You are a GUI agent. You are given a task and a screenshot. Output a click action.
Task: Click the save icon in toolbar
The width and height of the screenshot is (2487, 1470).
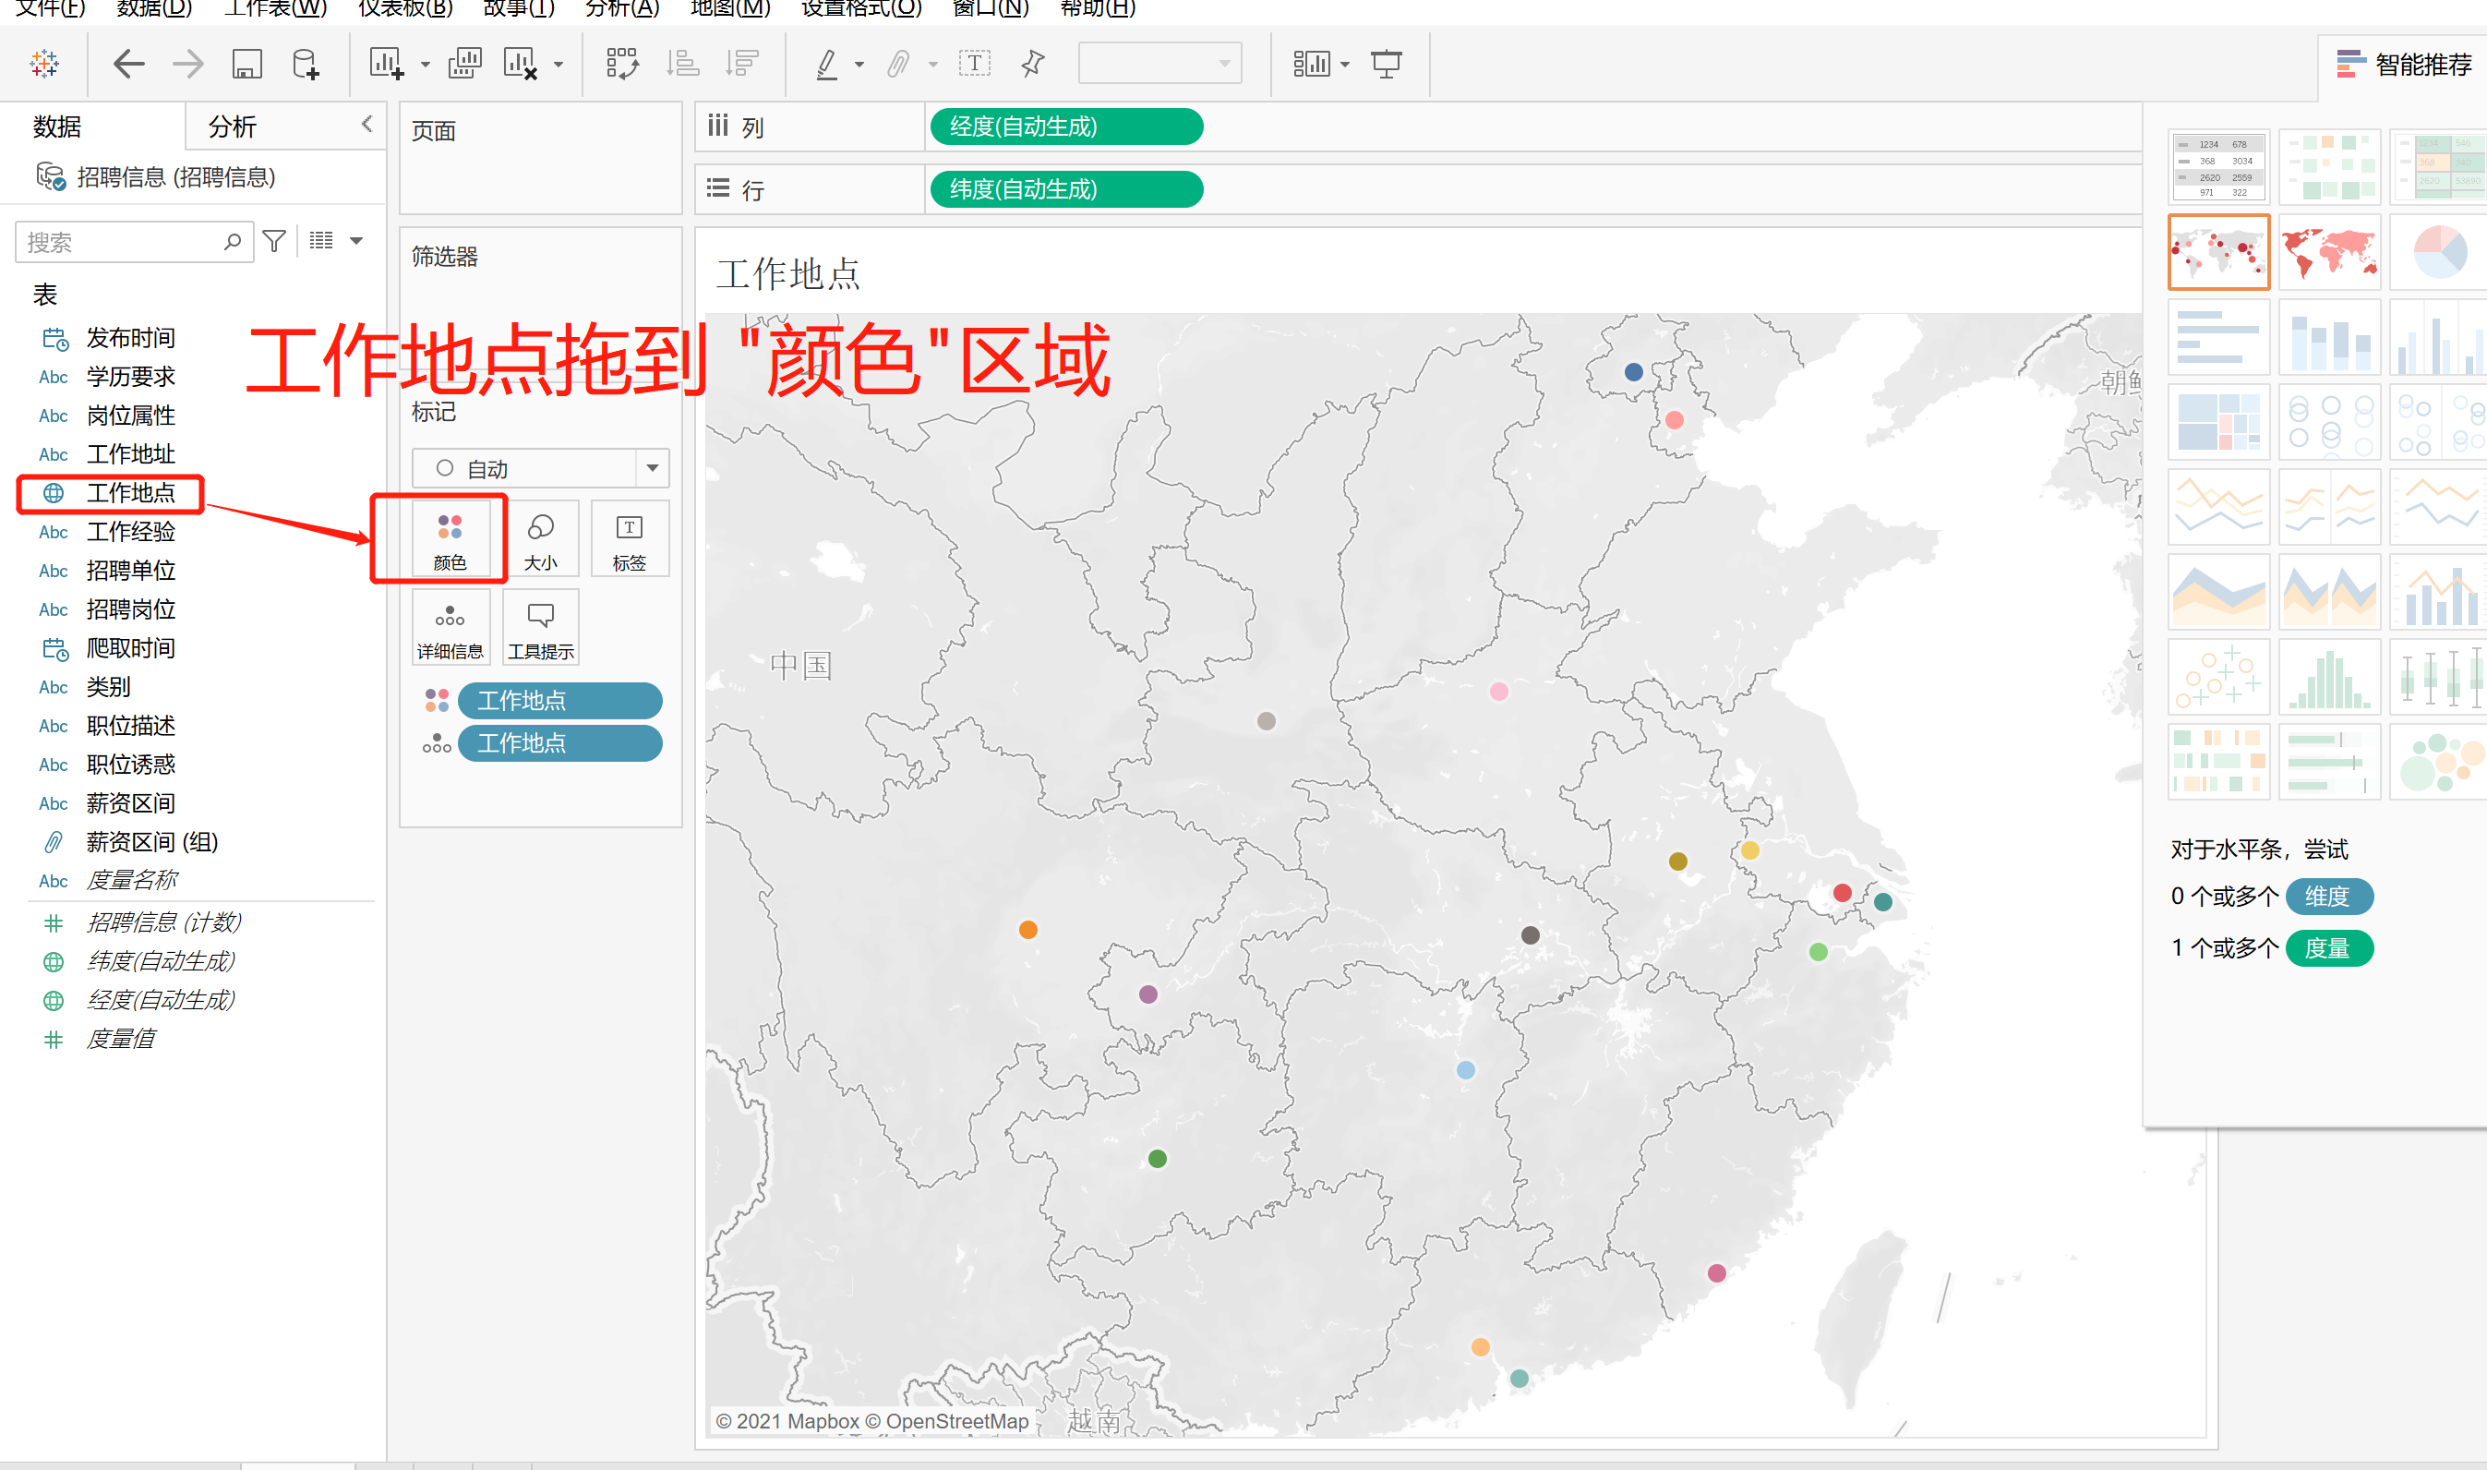(246, 65)
